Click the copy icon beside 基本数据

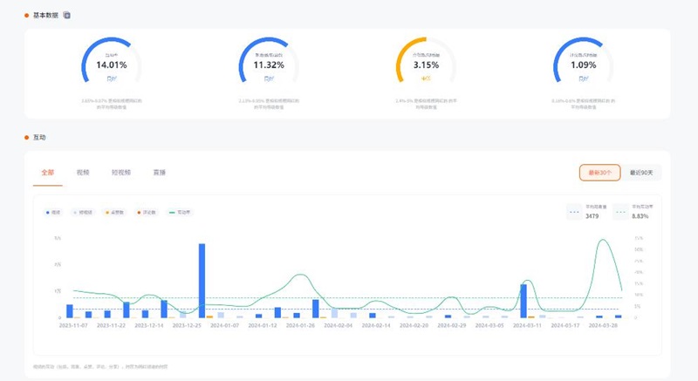[x=67, y=16]
